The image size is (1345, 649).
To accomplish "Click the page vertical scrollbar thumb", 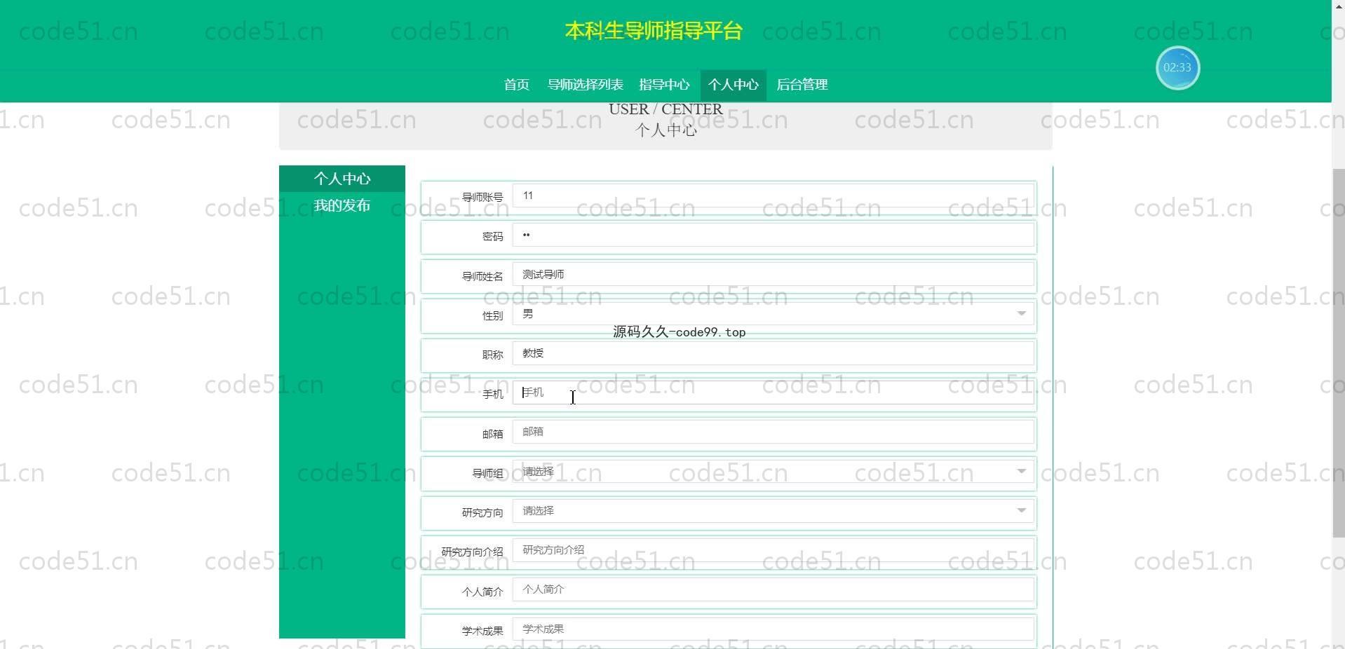I will click(1338, 353).
